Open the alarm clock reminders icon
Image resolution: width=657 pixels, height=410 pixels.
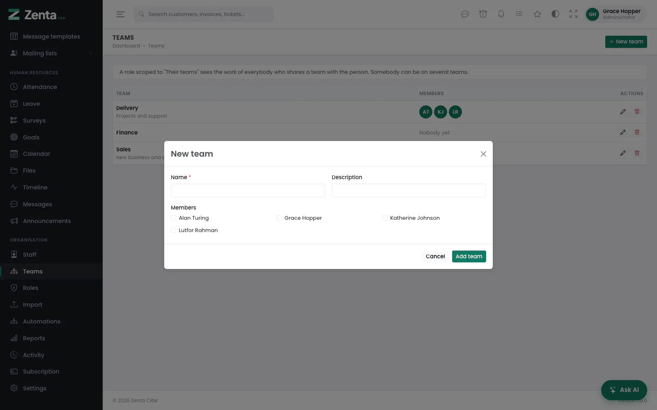tap(483, 14)
